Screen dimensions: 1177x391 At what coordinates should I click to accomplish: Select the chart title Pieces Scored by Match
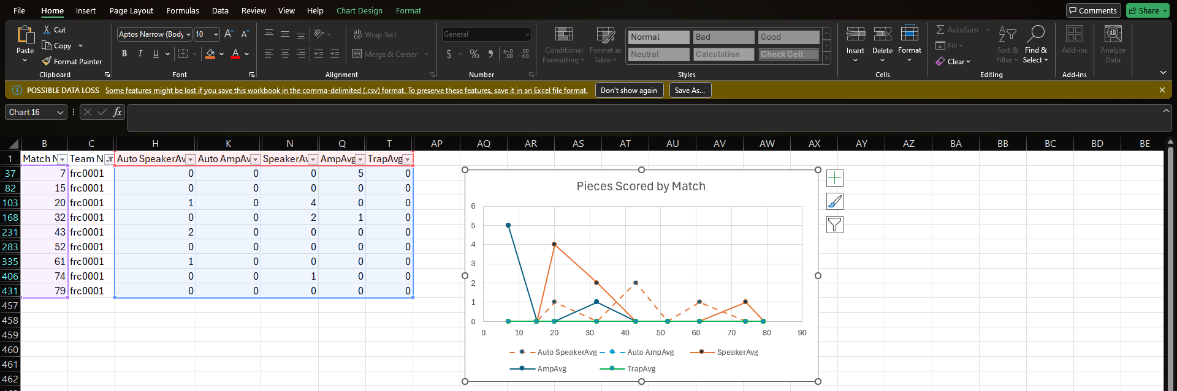(641, 187)
